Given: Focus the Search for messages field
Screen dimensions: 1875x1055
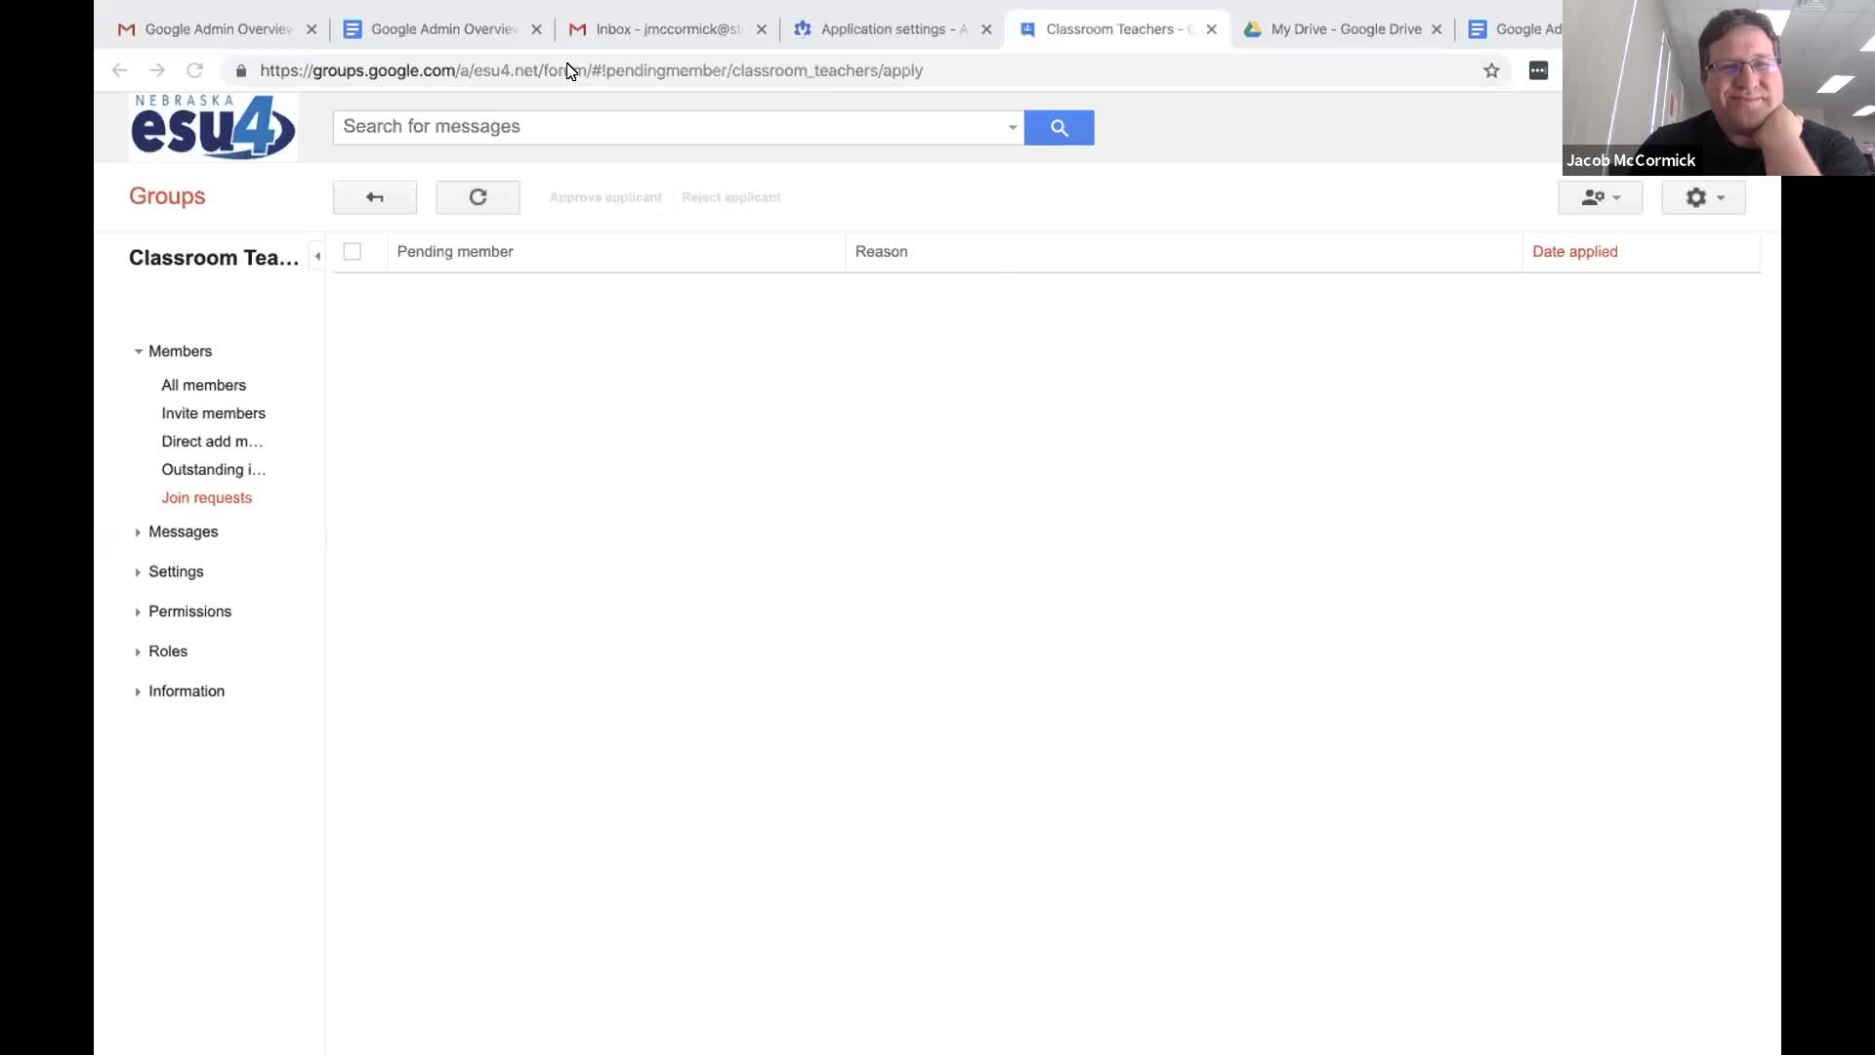Looking at the screenshot, I should pos(669,127).
